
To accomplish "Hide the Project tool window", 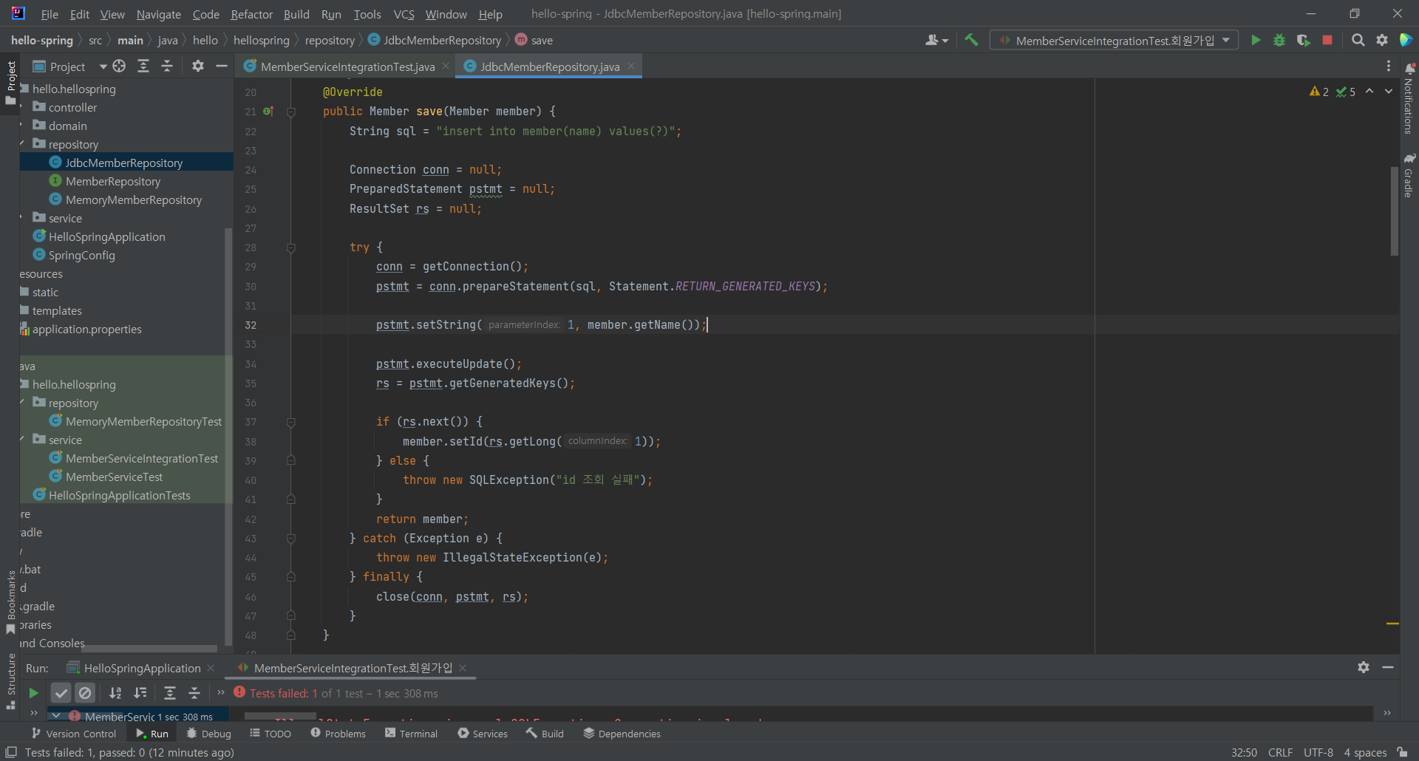I will click(x=221, y=66).
